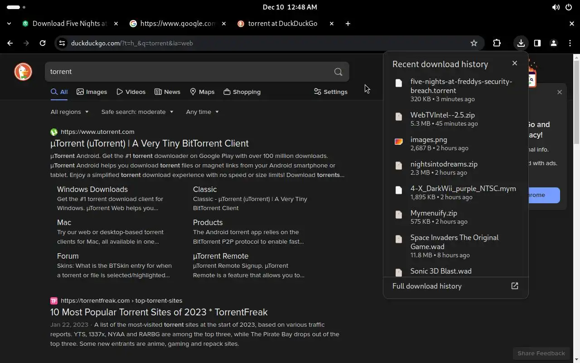Open µTorrent A Very Tiny BitTorrent Client result
The image size is (580, 363).
(x=150, y=143)
